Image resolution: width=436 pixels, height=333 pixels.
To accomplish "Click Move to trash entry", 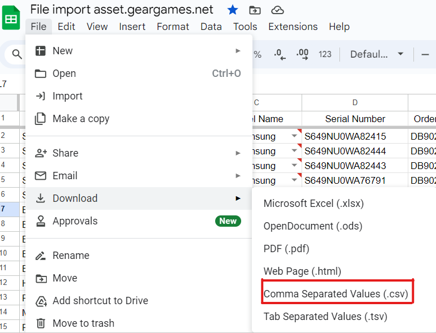I will point(83,323).
